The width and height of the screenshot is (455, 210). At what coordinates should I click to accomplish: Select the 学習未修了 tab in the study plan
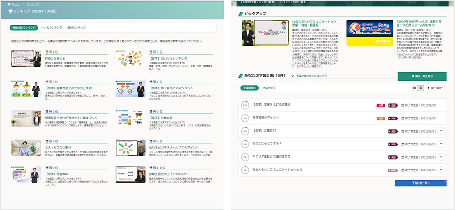[269, 87]
